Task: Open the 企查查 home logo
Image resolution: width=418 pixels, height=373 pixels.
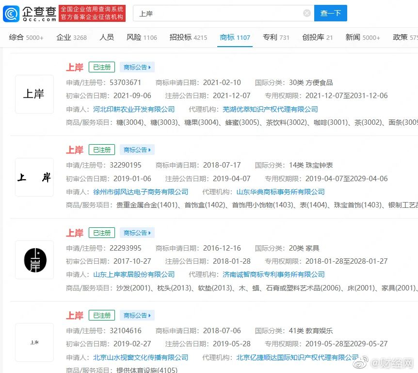Action: (30, 13)
